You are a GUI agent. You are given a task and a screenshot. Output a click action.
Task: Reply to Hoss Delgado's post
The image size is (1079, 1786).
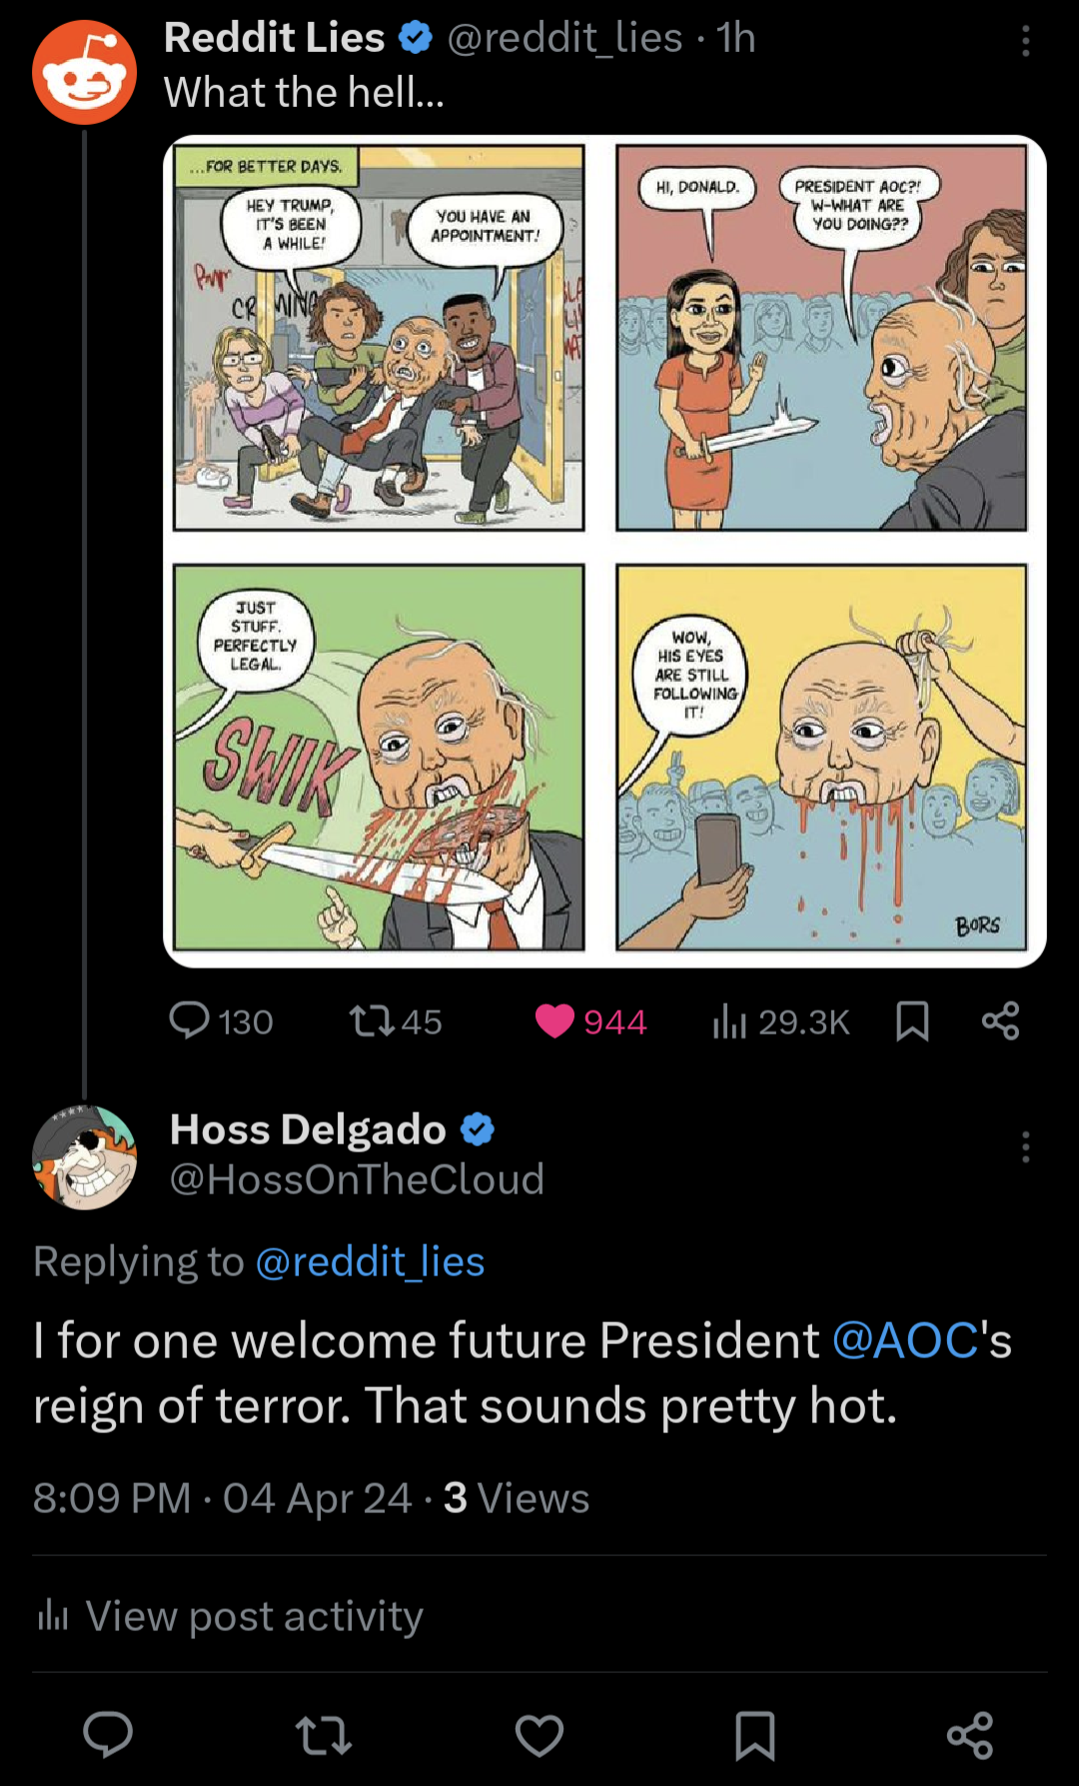(108, 1734)
